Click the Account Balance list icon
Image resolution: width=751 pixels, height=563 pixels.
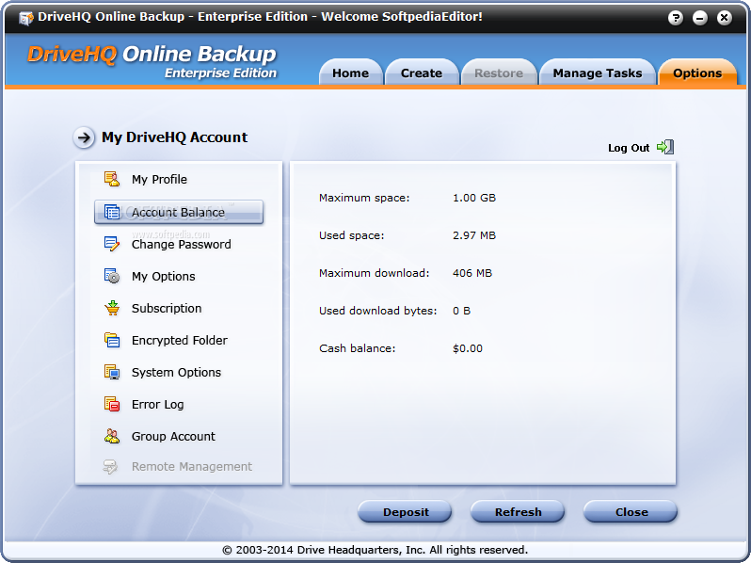pyautogui.click(x=112, y=212)
